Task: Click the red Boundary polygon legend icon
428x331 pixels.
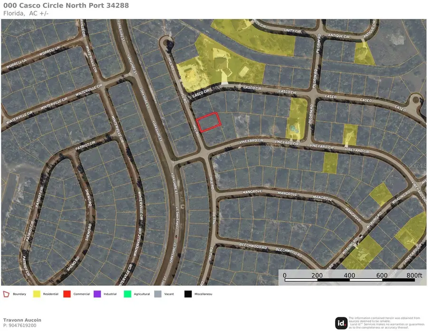Action: click(x=6, y=294)
